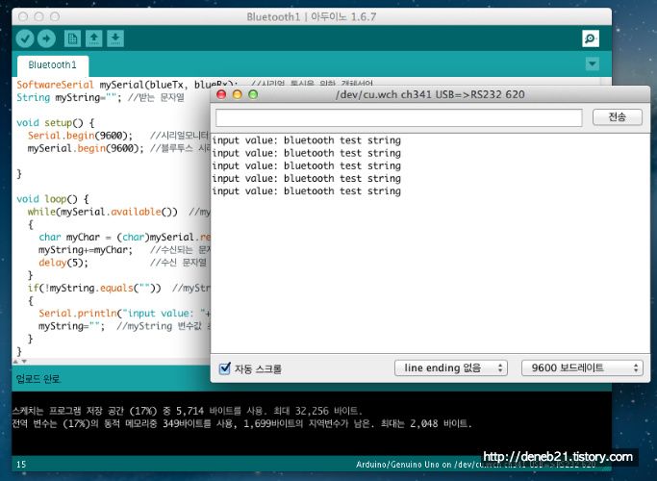Click the console line mentioning 5,714 바이트

pyautogui.click(x=187, y=411)
